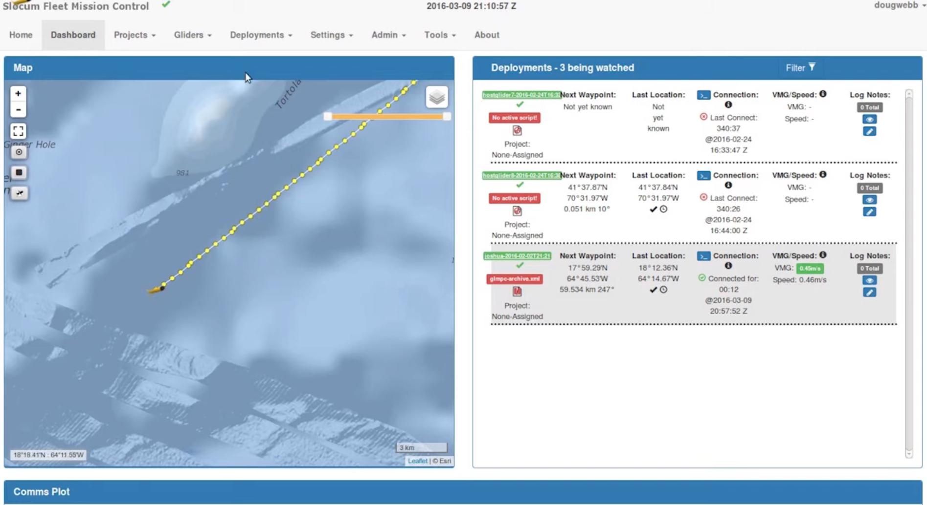Click the deployments panel scrollbar
Viewport: 927px width, 505px height.
pos(909,274)
